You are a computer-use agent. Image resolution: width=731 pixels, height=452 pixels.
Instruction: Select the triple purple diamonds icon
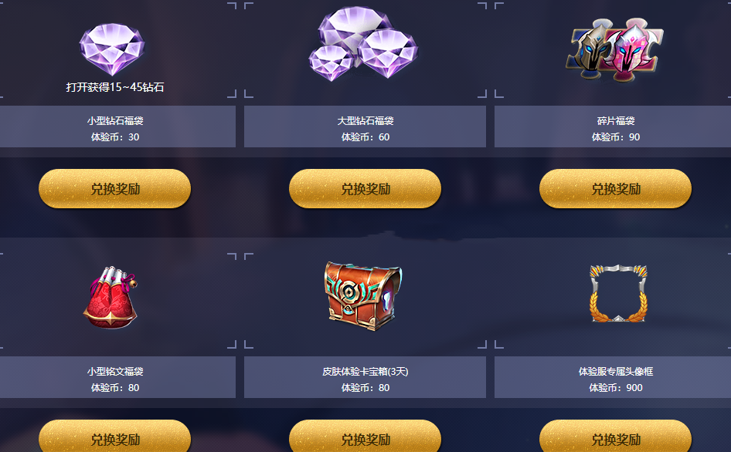[364, 44]
